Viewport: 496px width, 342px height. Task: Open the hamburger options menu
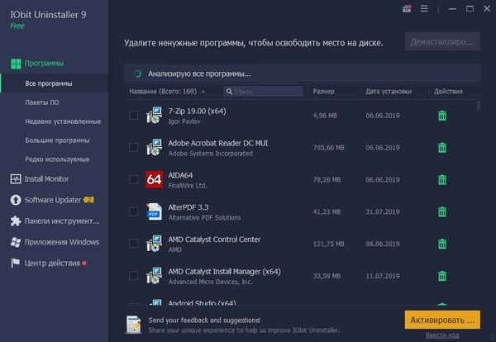tap(424, 9)
